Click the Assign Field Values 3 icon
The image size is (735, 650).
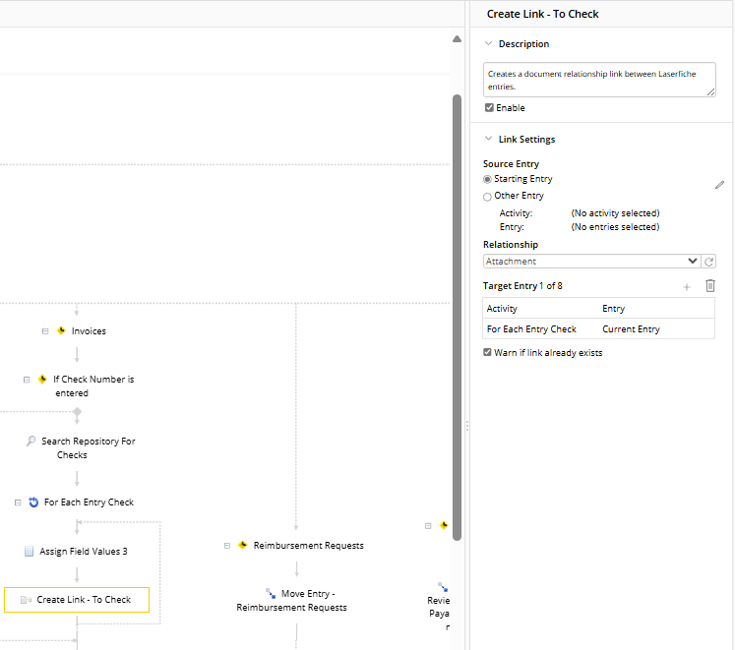coord(30,552)
